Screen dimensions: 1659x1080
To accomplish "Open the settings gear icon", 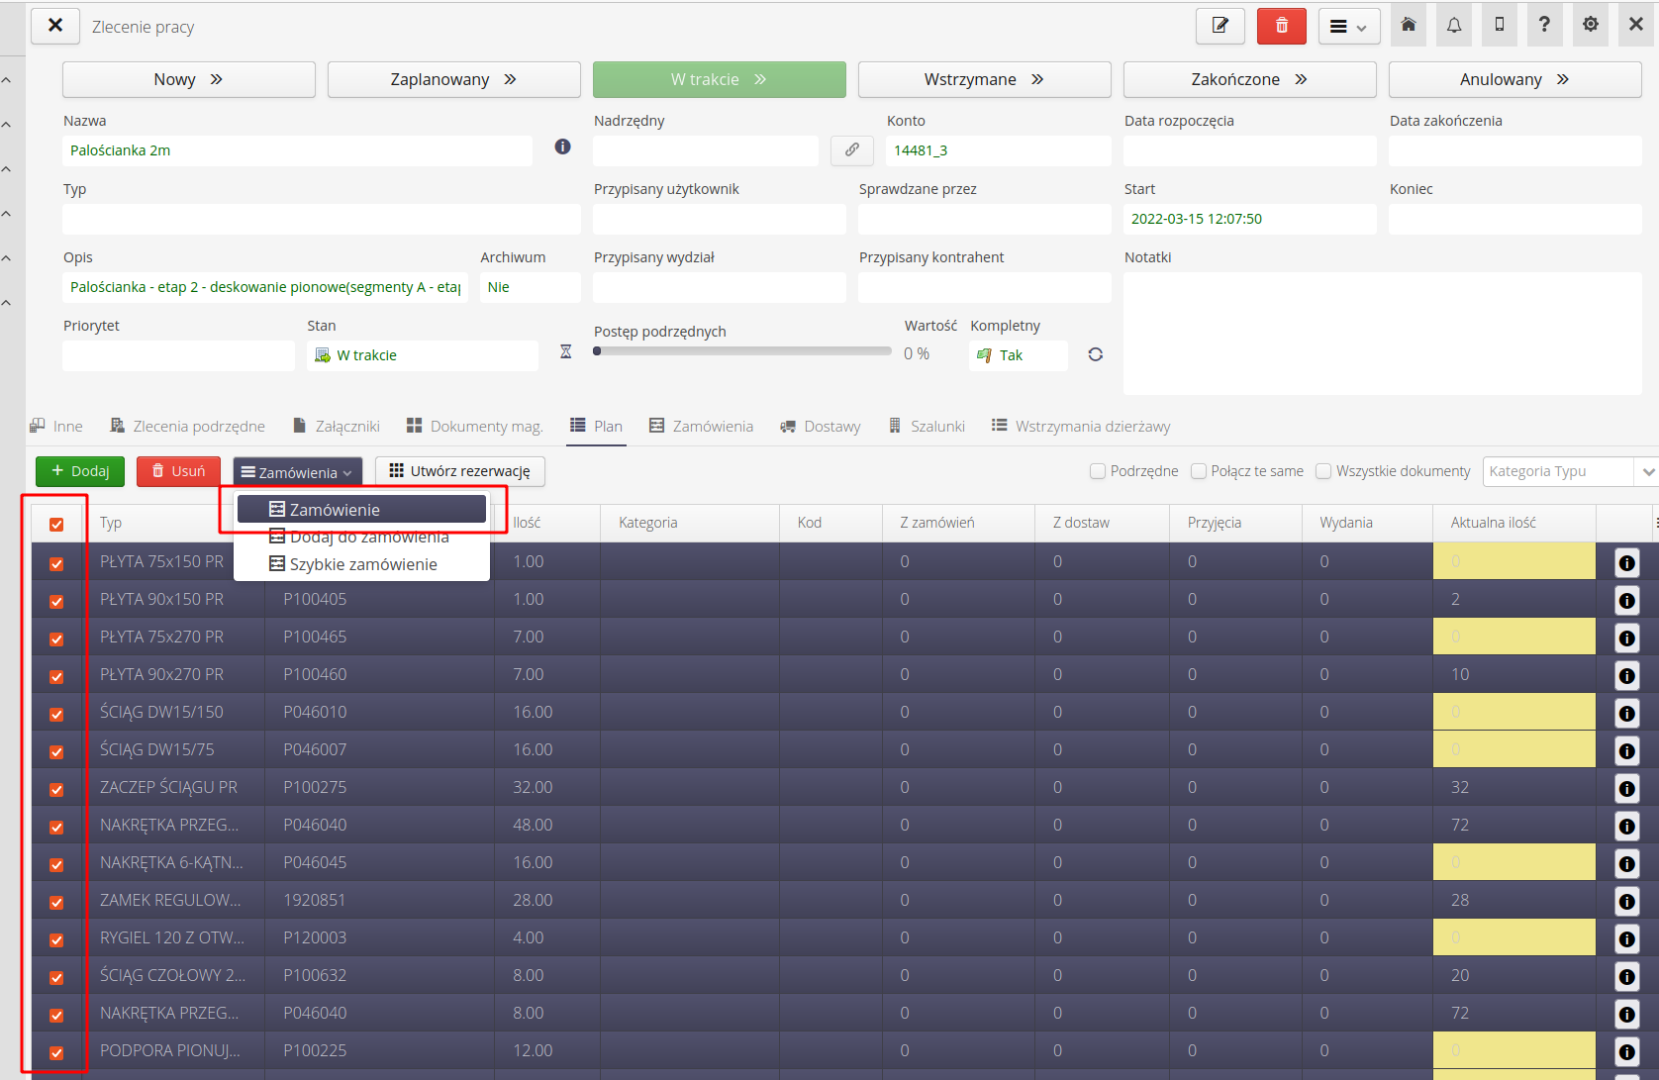I will pos(1590,25).
